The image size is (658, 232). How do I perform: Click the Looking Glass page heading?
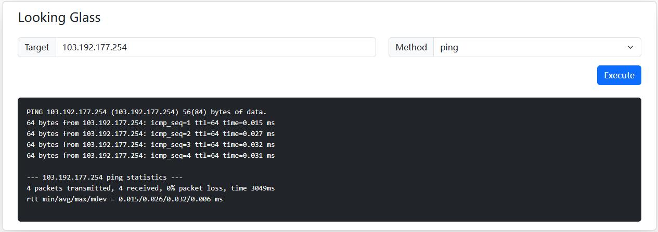[x=59, y=17]
